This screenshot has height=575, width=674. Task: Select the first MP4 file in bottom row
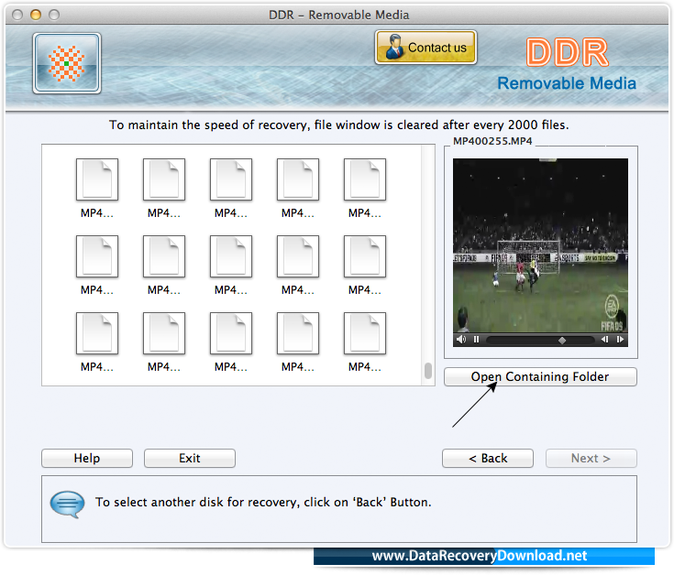pos(97,342)
